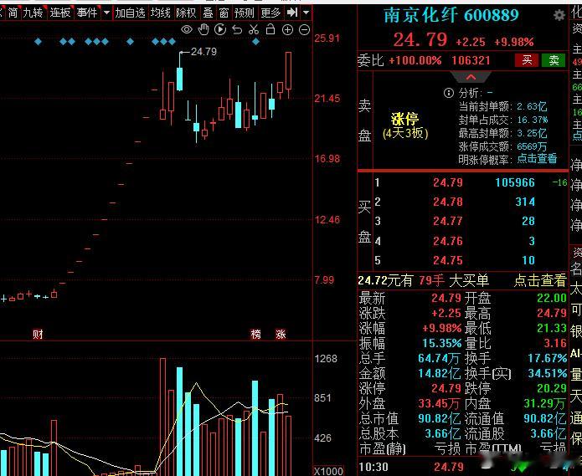Click 总手 value 64.74万

439,359
